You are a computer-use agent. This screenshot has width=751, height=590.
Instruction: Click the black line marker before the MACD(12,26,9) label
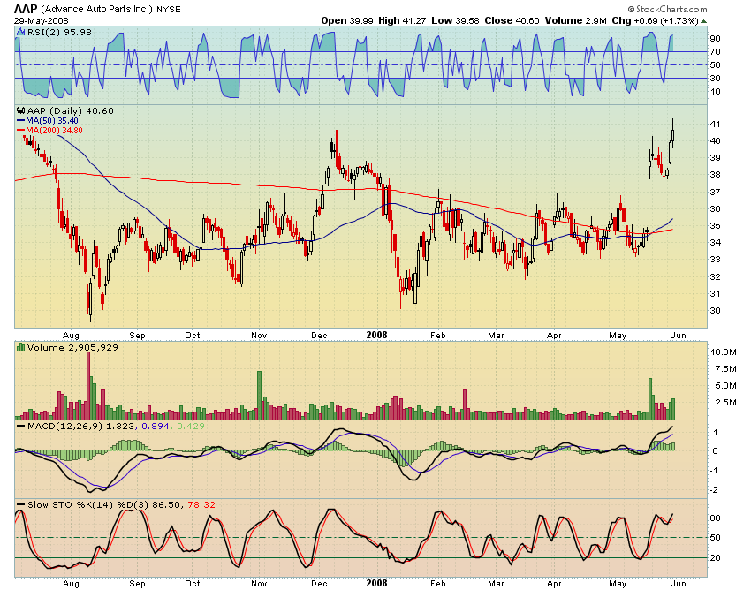tap(21, 427)
